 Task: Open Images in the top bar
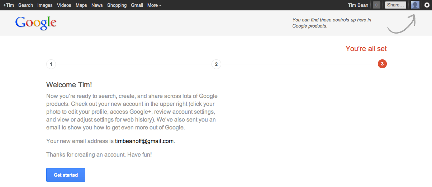(x=45, y=5)
